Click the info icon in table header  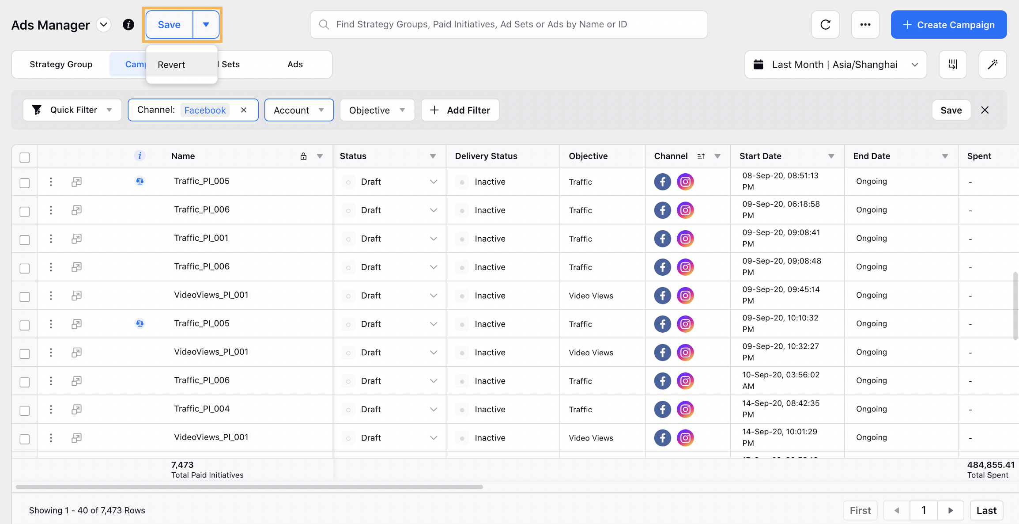coord(140,156)
